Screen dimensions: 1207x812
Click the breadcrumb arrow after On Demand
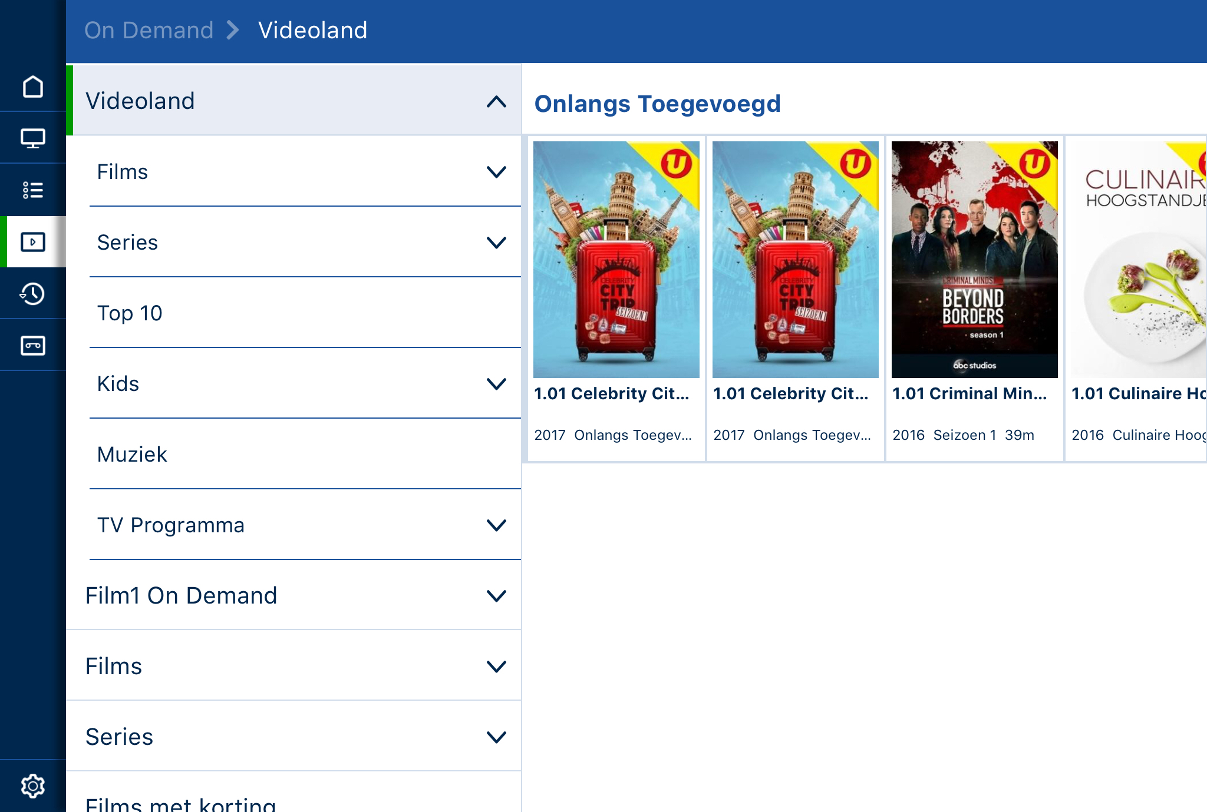tap(233, 30)
